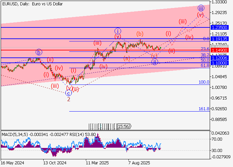233x167 pixels.
Task: Click the orange (a) wave label
Action: coord(127,58)
